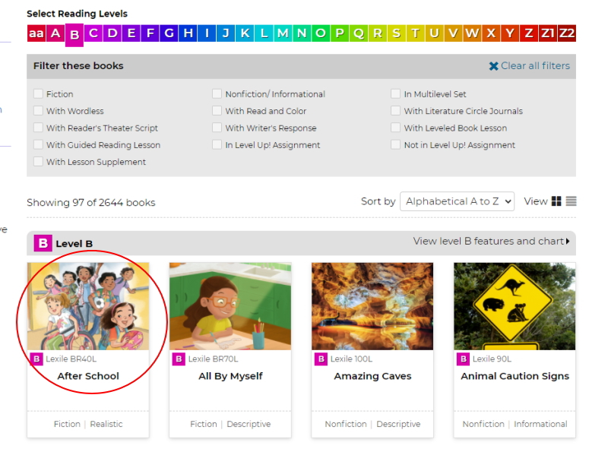Select reading level Z
Viewport: 608px width, 455px height.
[529, 33]
